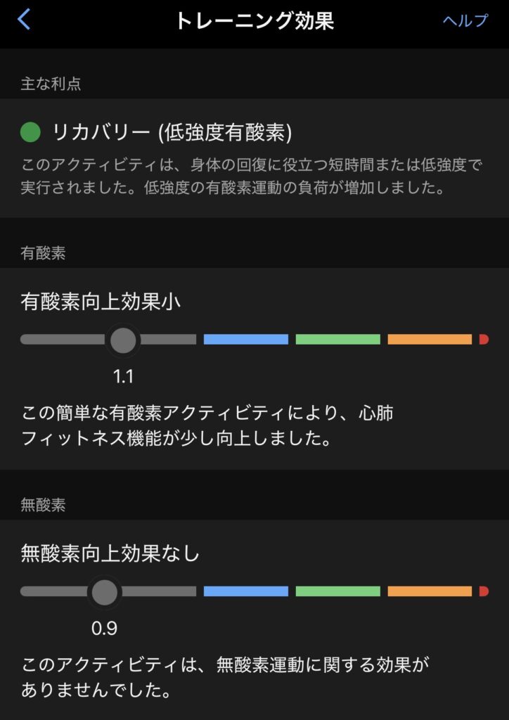509x720 pixels.
Task: Tap the red end of anaerobic bar
Action: pyautogui.click(x=484, y=591)
